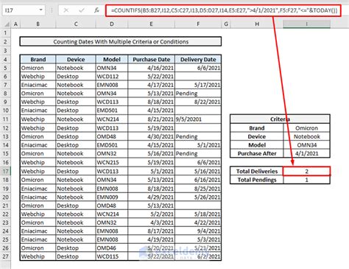The image size is (349, 269).
Task: Click the Total Pendings value cell
Action: [x=306, y=180]
